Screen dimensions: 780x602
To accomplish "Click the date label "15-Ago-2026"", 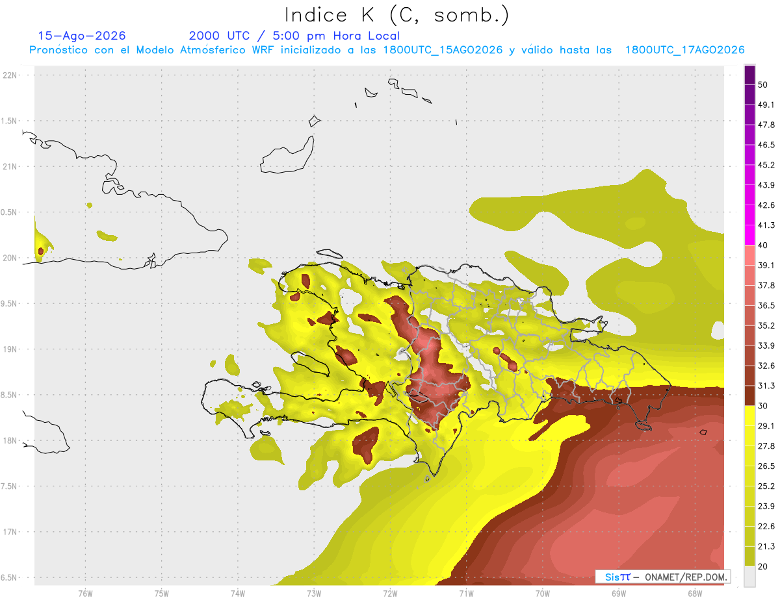I will tap(82, 36).
